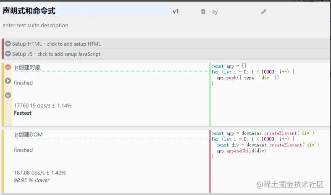Click the plus icon beside Setup JS
The width and height of the screenshot is (331, 195).
click(8, 54)
